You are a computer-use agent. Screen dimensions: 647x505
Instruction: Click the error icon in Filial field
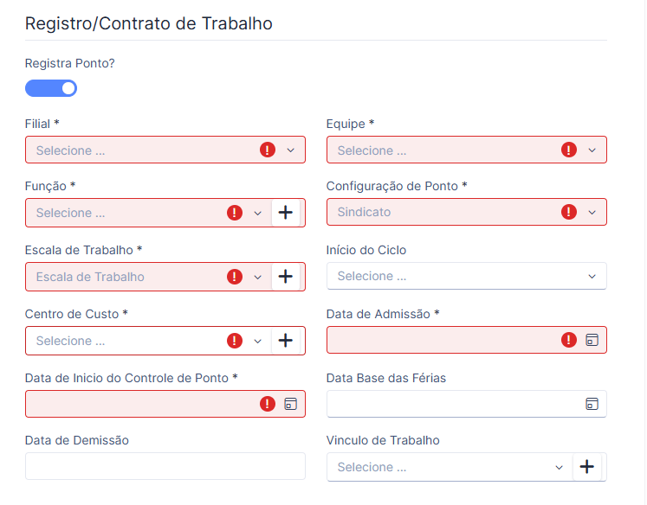pos(268,150)
